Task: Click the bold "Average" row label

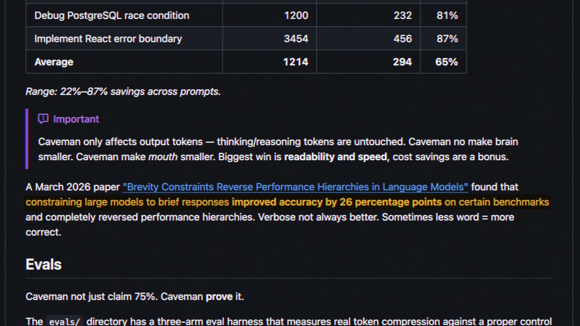Action: (53, 62)
